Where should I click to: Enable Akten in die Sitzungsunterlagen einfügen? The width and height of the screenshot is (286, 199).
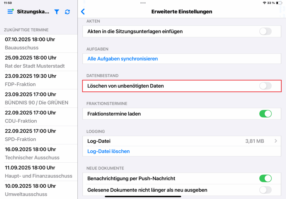click(x=265, y=31)
